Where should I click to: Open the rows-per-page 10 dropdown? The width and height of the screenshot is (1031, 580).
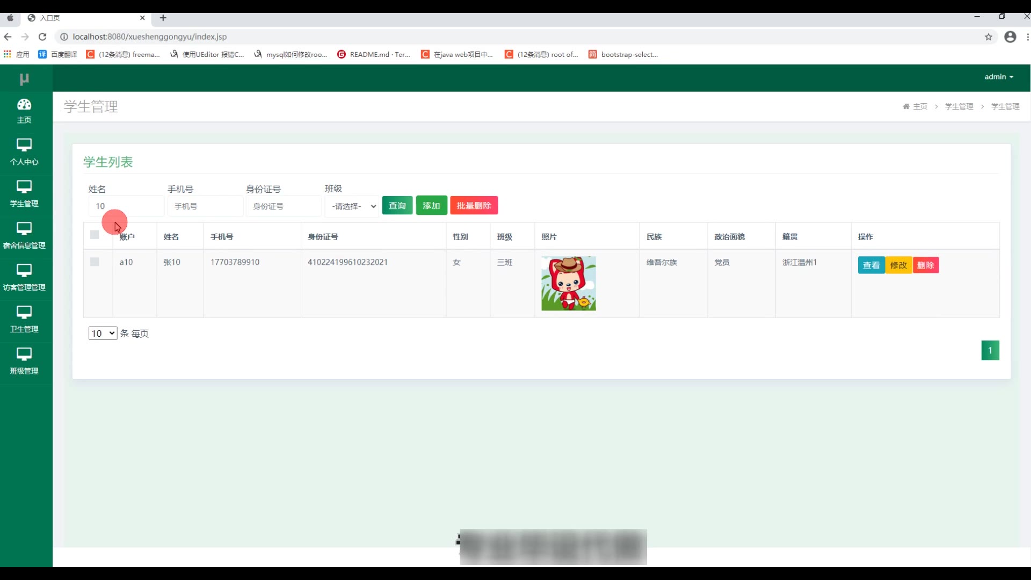click(x=103, y=334)
